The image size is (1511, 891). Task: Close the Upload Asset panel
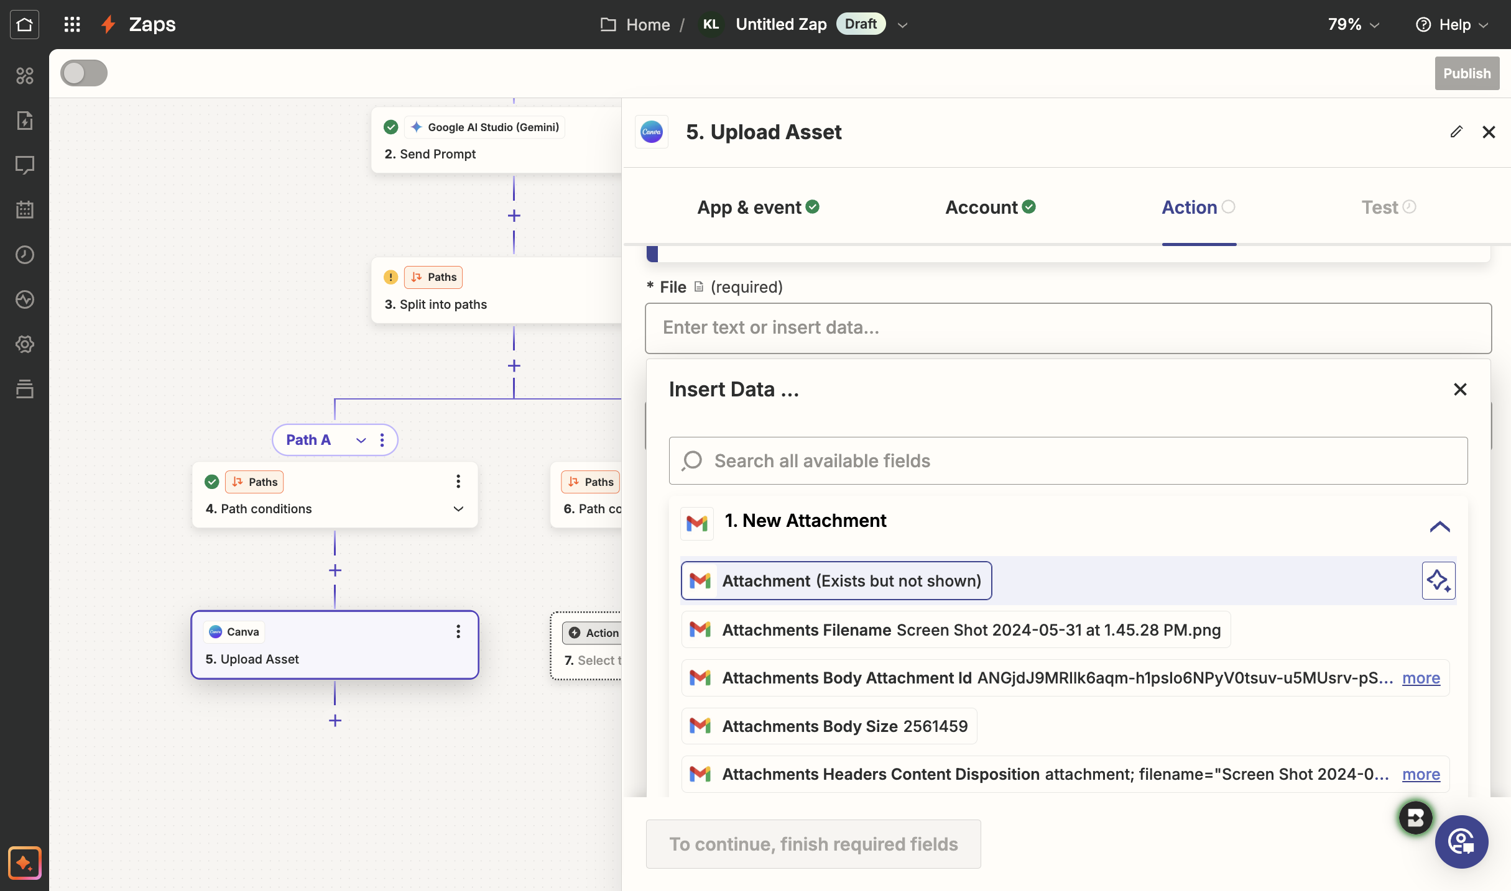[1489, 132]
